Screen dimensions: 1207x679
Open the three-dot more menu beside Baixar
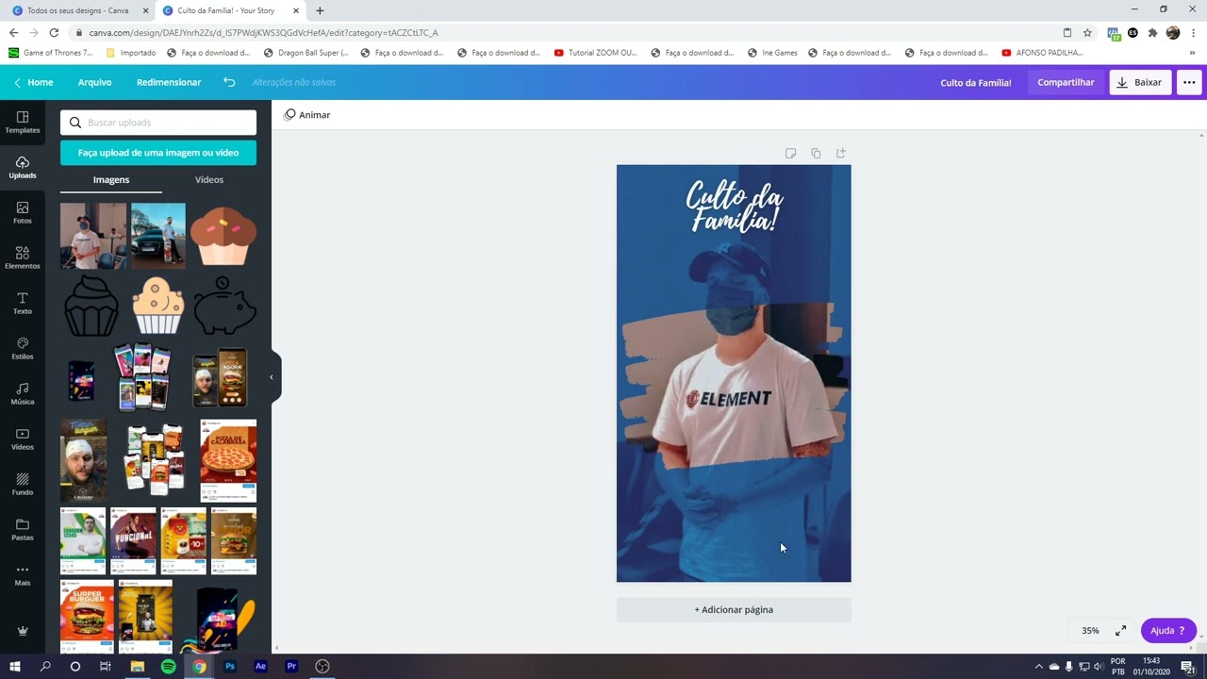[x=1189, y=82]
